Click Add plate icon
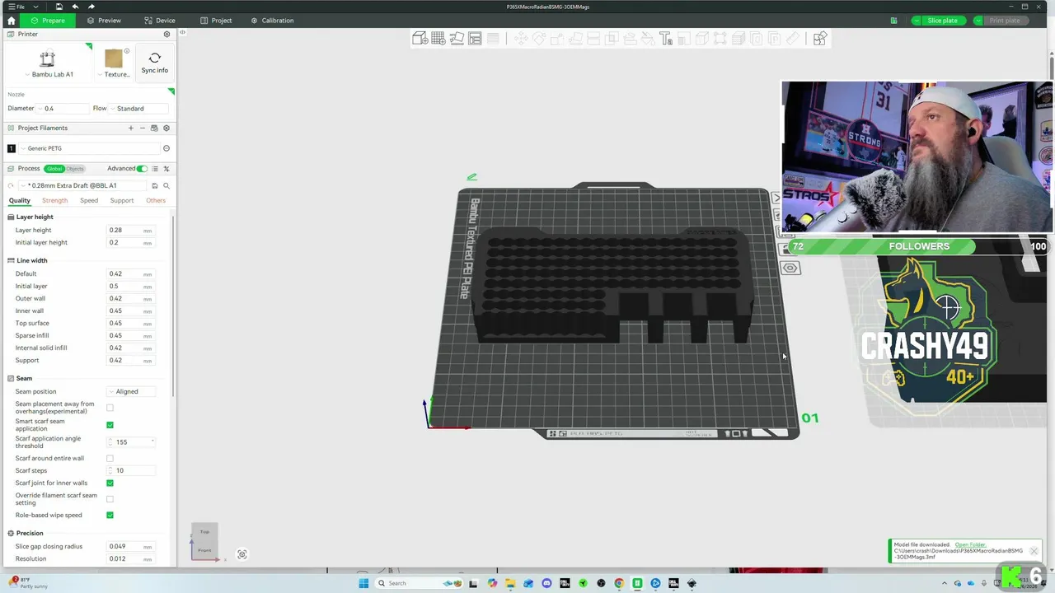Viewport: 1055px width, 593px height. (438, 38)
